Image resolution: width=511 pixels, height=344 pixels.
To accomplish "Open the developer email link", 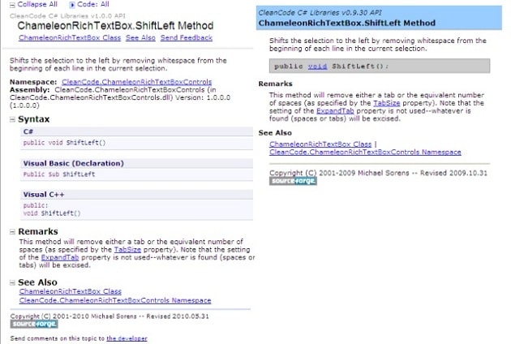I will [x=127, y=338].
